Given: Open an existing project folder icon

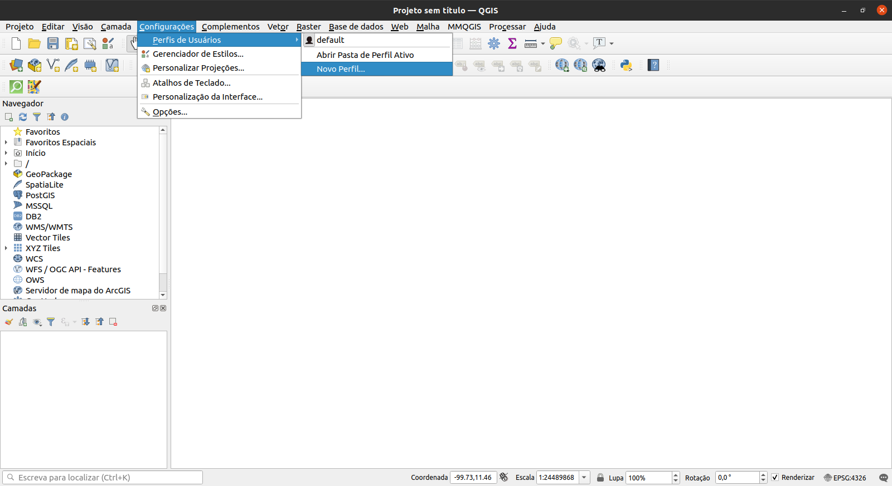Looking at the screenshot, I should click(35, 43).
